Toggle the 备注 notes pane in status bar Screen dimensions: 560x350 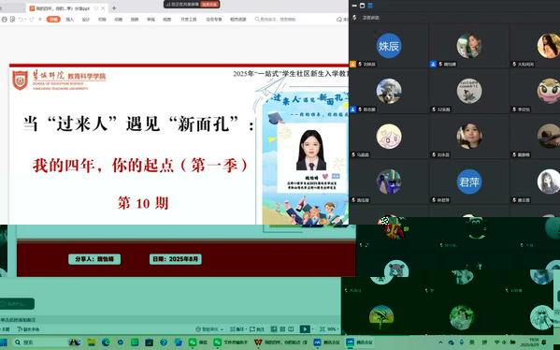(x=237, y=328)
